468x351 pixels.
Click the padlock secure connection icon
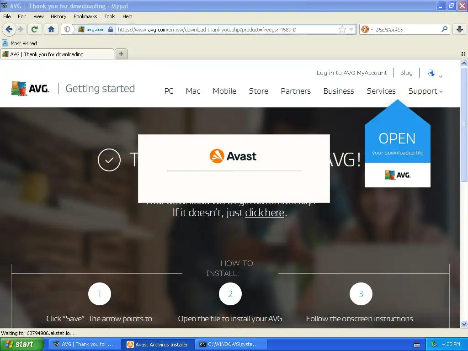coord(111,29)
